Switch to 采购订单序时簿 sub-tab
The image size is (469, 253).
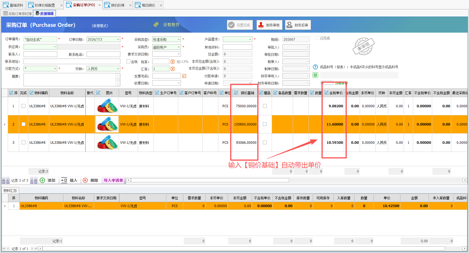point(17,14)
